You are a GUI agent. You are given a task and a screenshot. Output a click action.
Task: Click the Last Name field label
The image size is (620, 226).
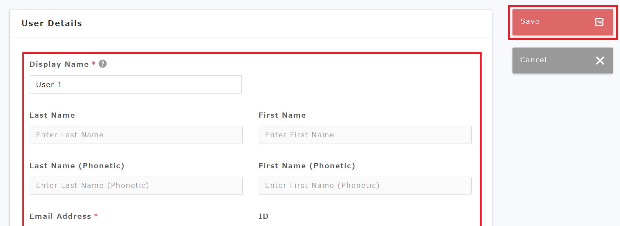pyautogui.click(x=52, y=115)
